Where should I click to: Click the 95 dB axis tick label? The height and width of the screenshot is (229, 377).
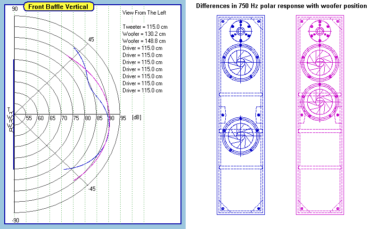pos(123,118)
